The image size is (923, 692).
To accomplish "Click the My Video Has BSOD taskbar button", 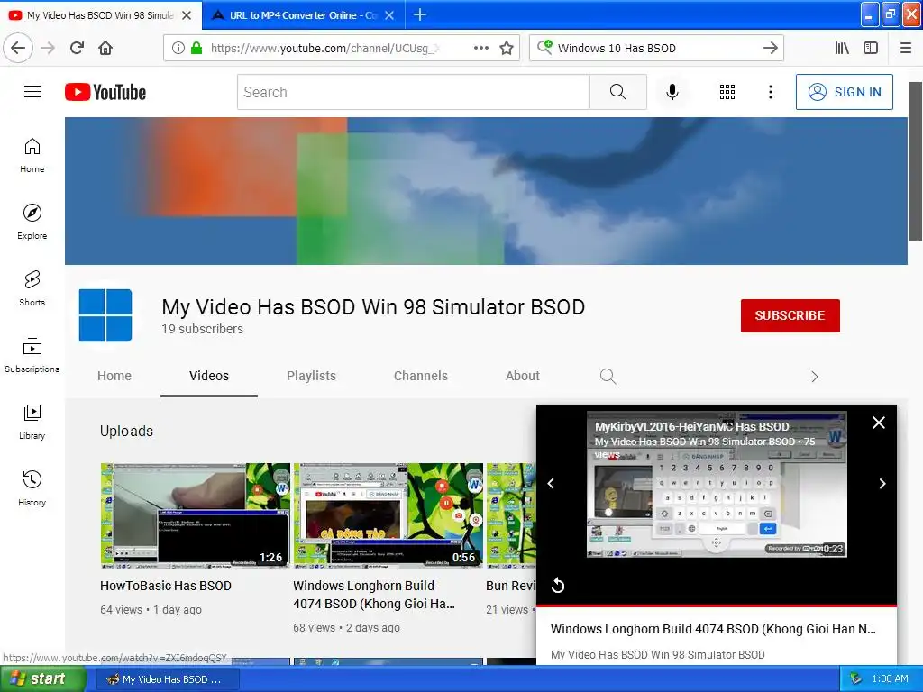I will click(x=167, y=679).
